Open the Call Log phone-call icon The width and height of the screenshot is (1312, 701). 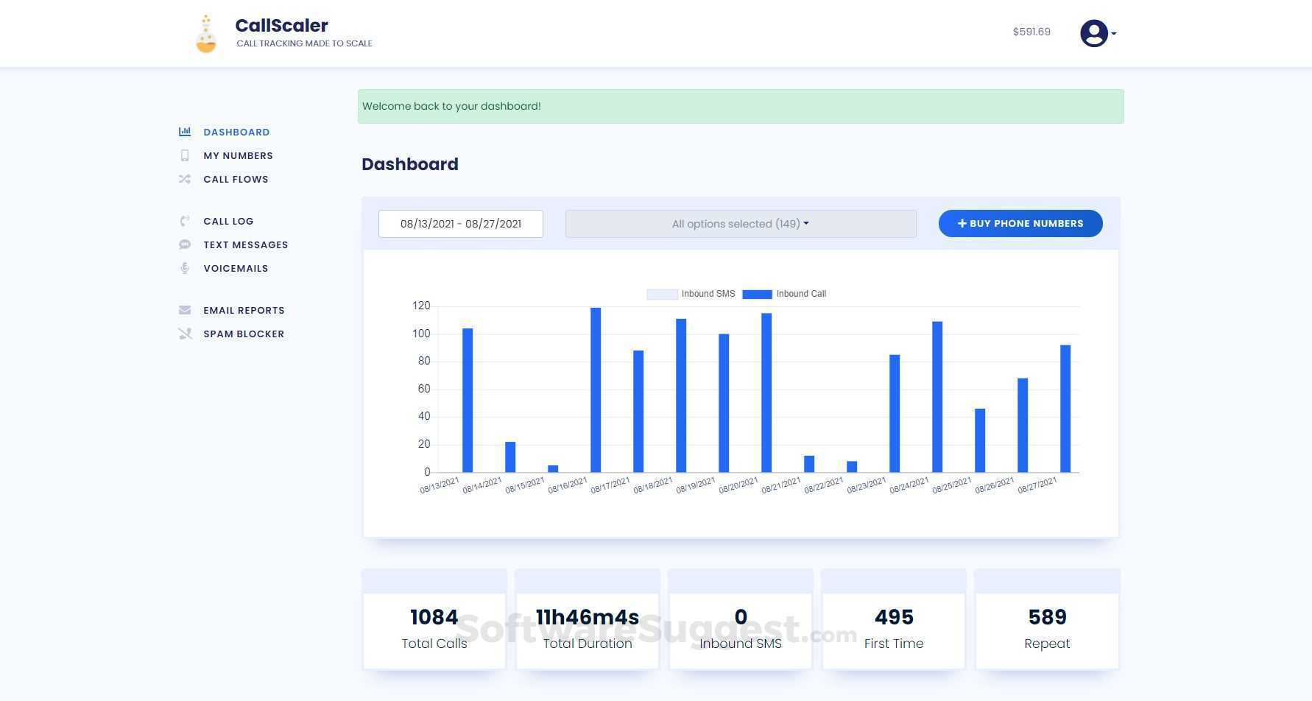[184, 221]
